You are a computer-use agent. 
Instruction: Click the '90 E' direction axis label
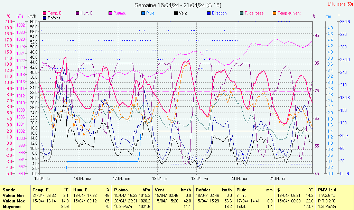(x=345, y=136)
